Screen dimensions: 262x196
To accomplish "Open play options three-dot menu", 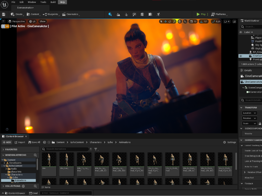I will (208, 14).
